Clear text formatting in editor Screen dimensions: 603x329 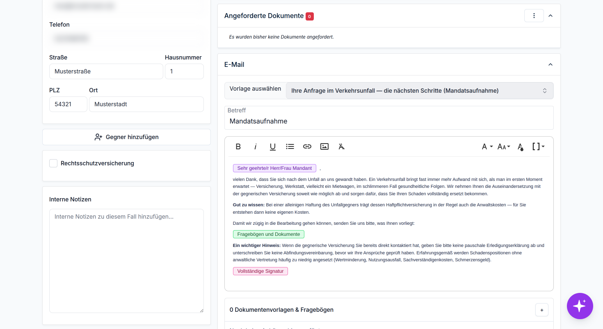(341, 146)
